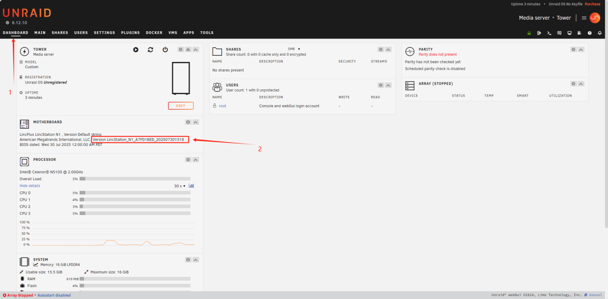Open the Apps tab
This screenshot has height=299, width=608.
[x=189, y=33]
